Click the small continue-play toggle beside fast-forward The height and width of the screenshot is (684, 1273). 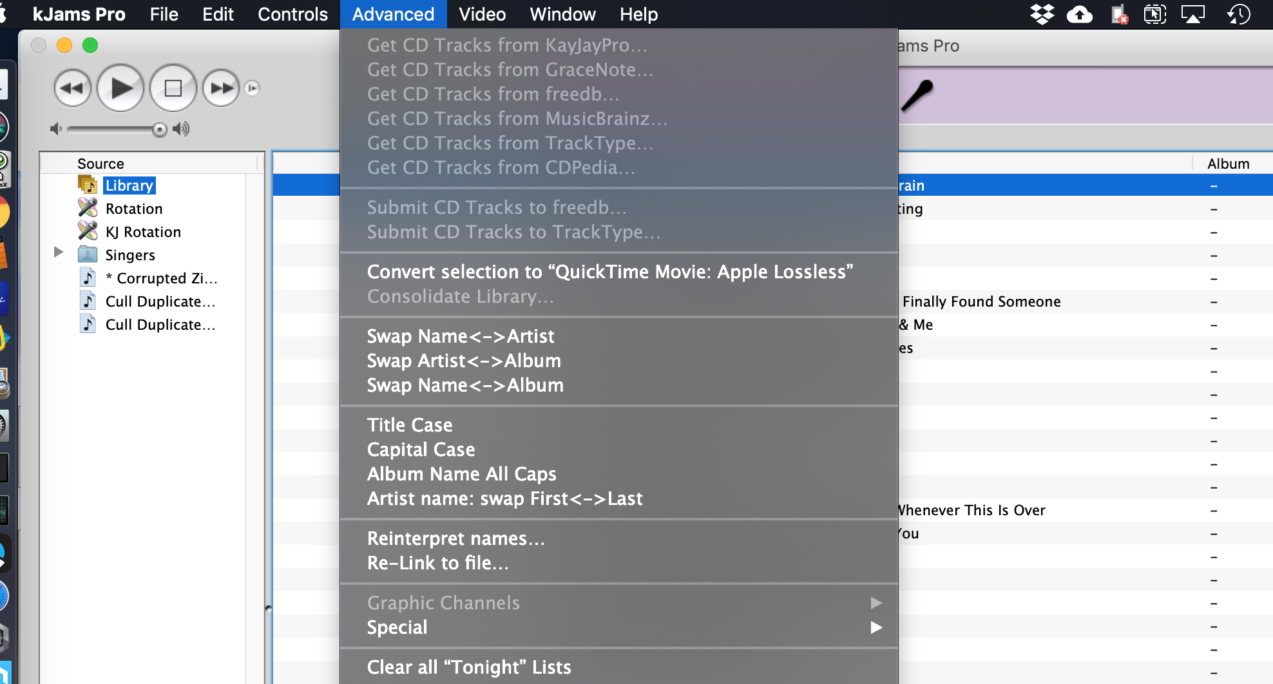pos(253,88)
